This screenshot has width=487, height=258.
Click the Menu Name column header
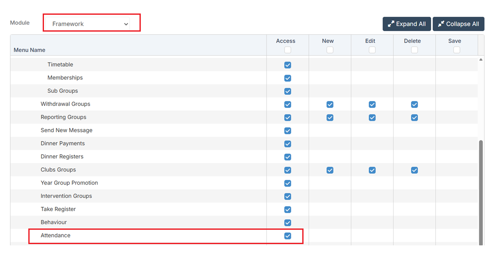30,50
